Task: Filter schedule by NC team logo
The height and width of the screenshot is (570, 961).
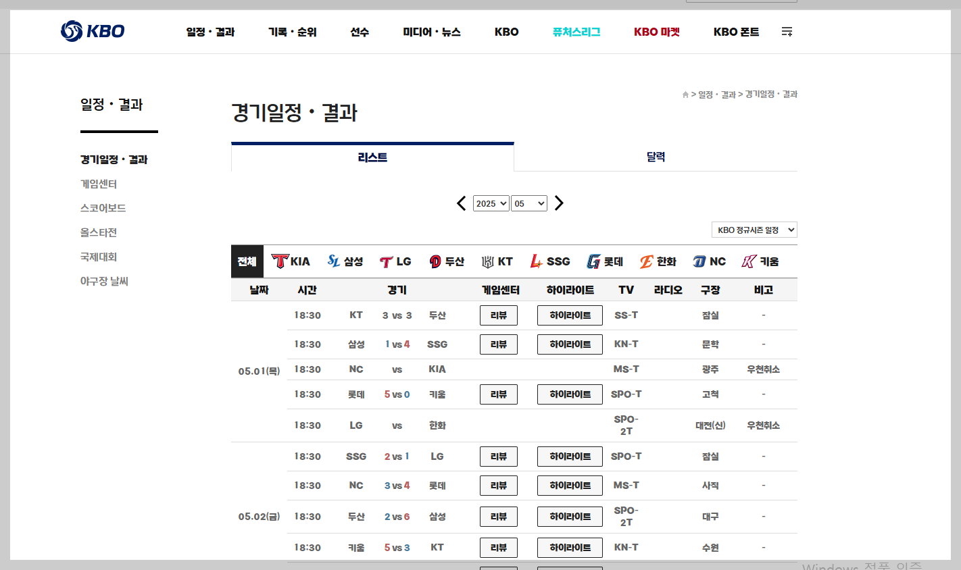Action: (710, 261)
